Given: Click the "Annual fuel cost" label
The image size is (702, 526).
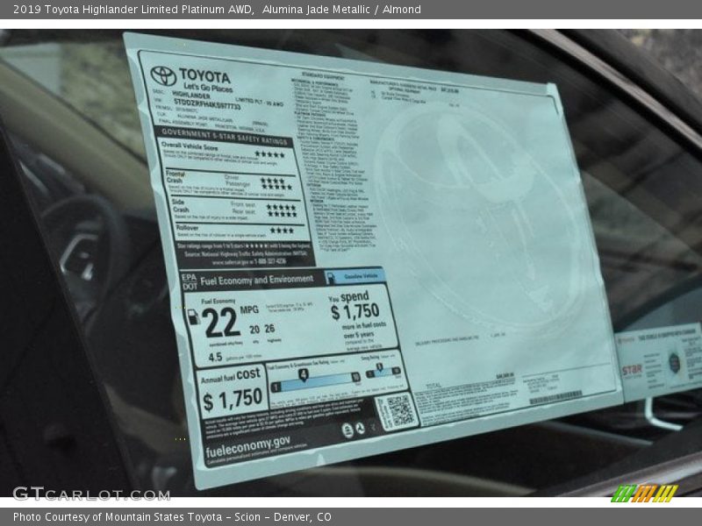Looking at the screenshot, I should pos(231,375).
